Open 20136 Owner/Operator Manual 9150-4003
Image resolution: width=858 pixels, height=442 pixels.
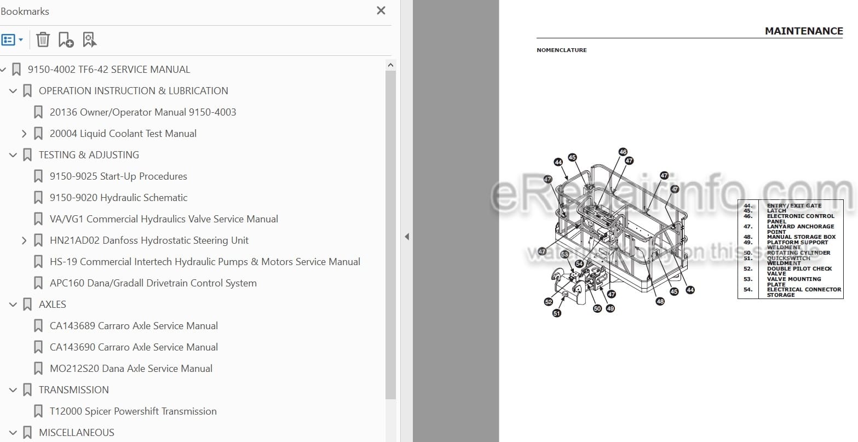143,112
